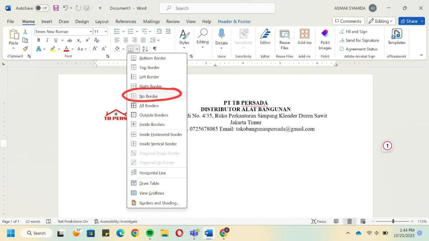Open the font size dropdown

106,32
